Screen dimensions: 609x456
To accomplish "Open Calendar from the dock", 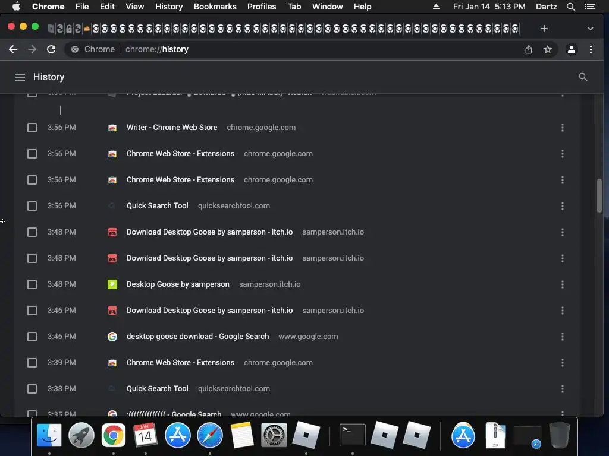I will (145, 435).
